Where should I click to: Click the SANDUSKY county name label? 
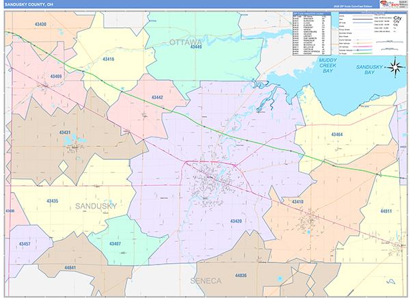pos(96,206)
